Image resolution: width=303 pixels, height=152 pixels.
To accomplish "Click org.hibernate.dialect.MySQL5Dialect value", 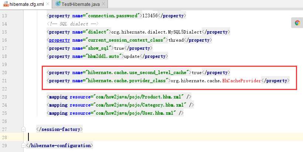I will (157, 32).
